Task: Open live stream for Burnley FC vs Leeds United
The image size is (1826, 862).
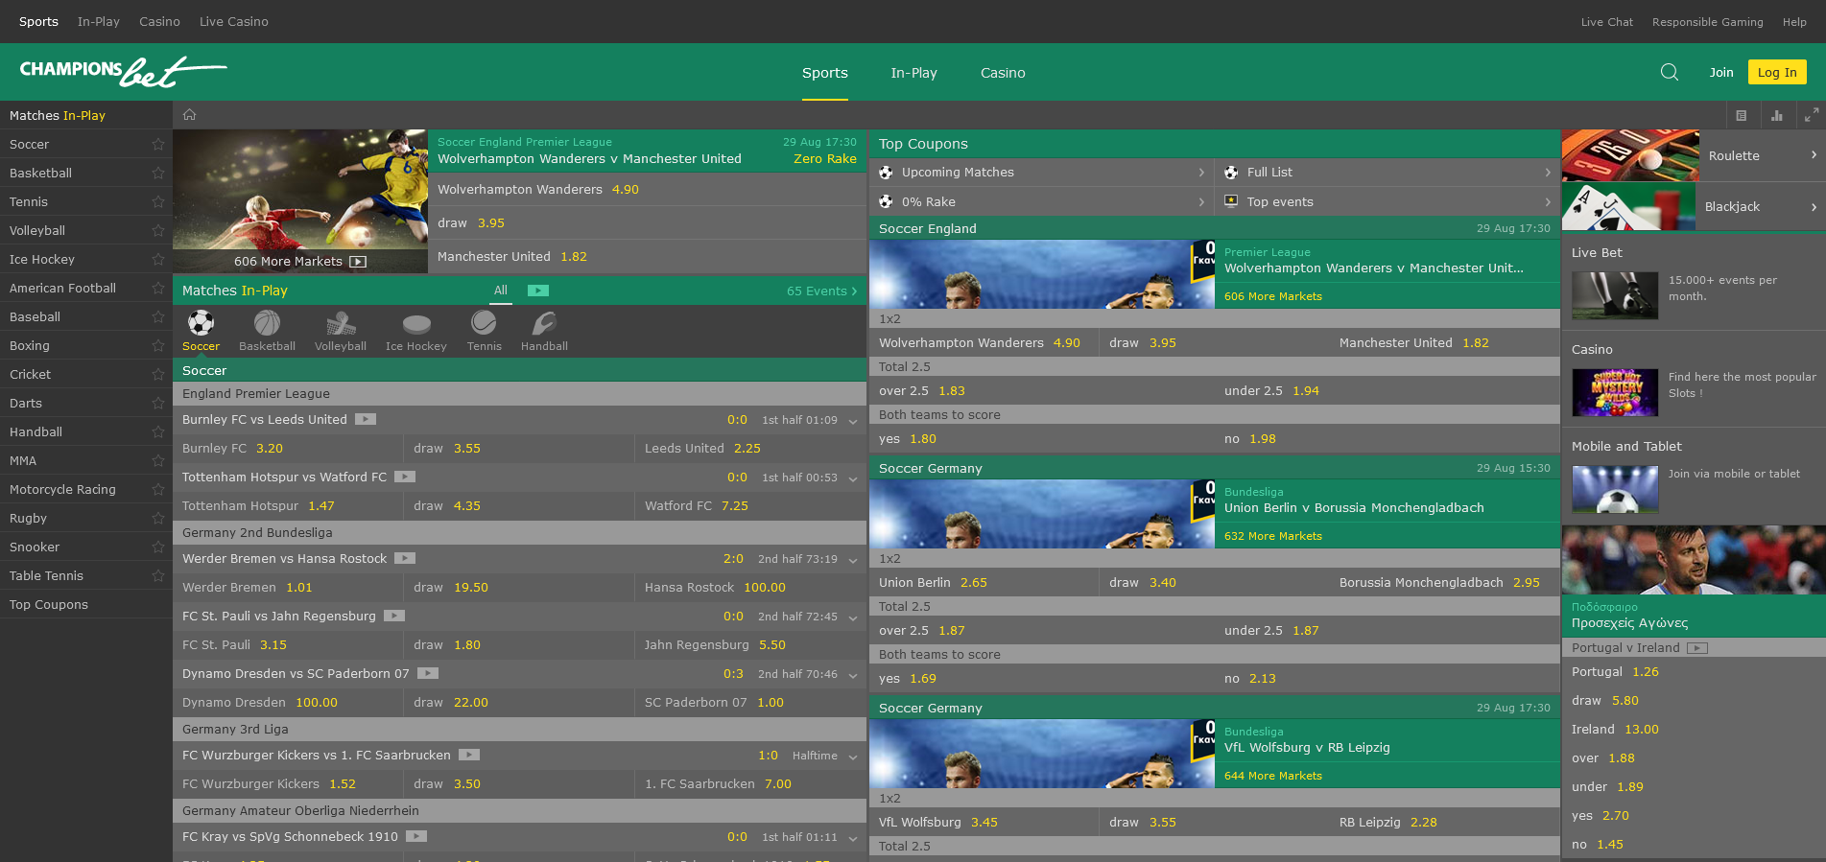Action: pyautogui.click(x=366, y=419)
